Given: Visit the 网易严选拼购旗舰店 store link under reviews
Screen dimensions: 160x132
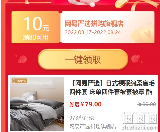Looking at the screenshot, I should (x=93, y=127).
